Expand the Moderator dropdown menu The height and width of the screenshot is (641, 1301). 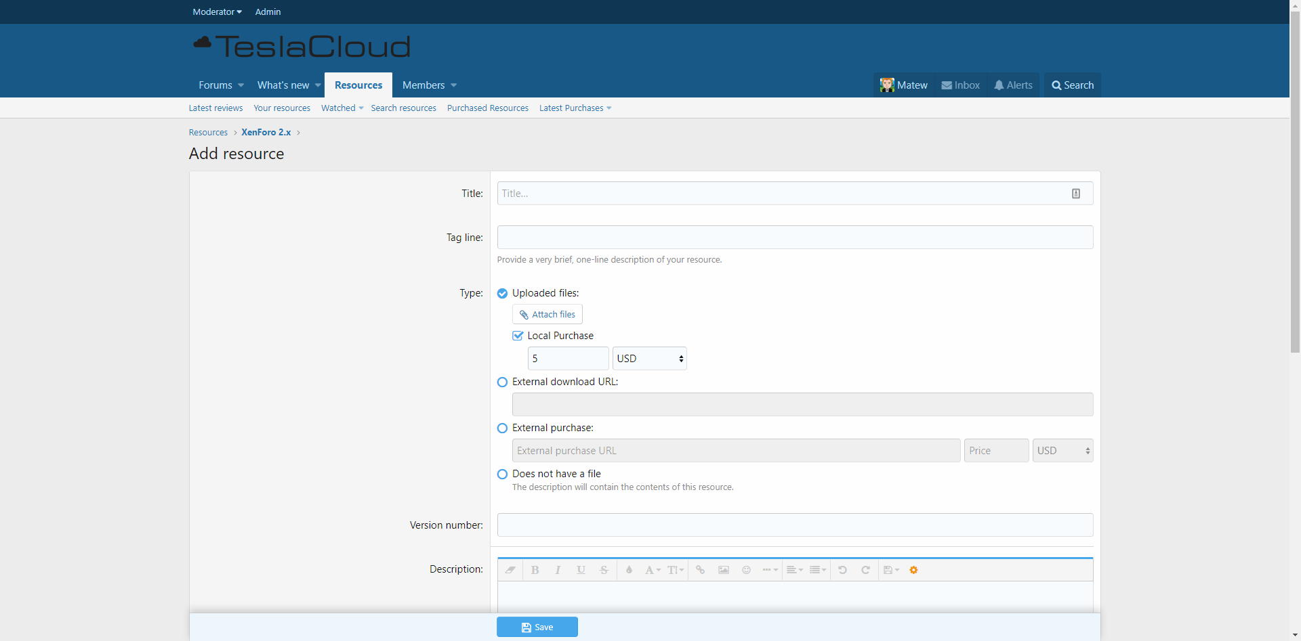pos(217,12)
